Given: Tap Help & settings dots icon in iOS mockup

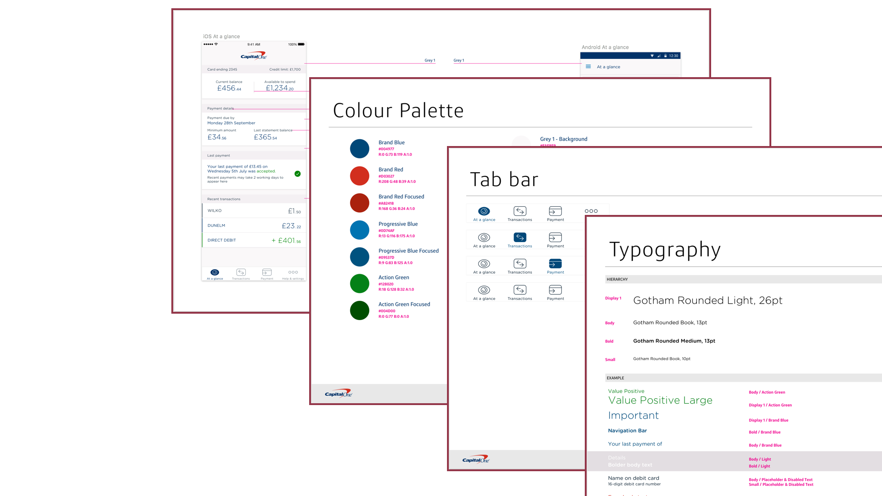Looking at the screenshot, I should (293, 272).
